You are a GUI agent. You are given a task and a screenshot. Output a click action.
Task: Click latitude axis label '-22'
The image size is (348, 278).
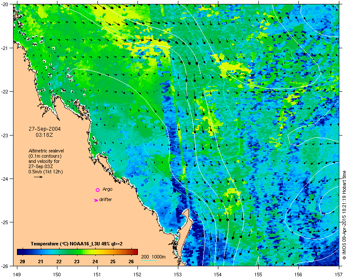[x=4, y=92]
